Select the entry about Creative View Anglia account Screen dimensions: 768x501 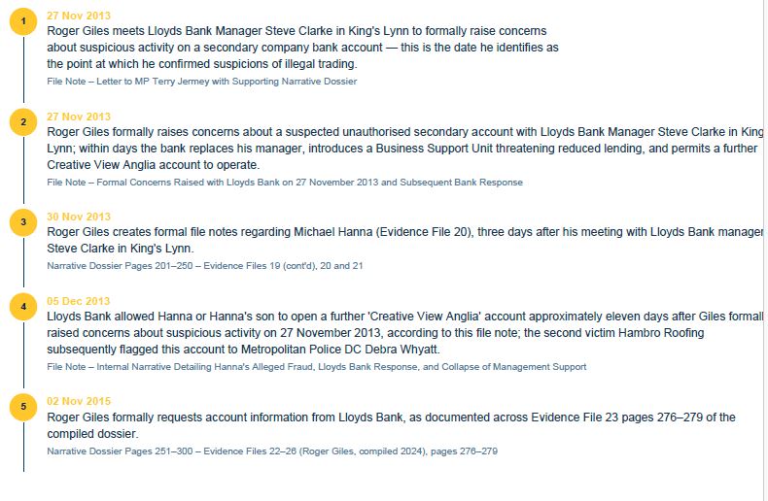405,333
